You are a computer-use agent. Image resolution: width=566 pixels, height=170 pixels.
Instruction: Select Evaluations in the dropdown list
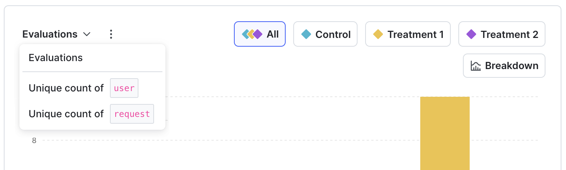click(x=56, y=58)
